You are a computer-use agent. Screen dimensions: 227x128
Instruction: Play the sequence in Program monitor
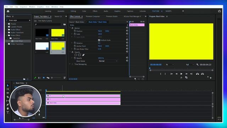(x=181, y=74)
